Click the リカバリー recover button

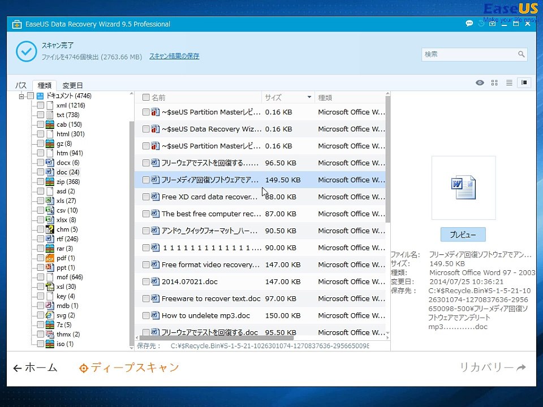493,367
